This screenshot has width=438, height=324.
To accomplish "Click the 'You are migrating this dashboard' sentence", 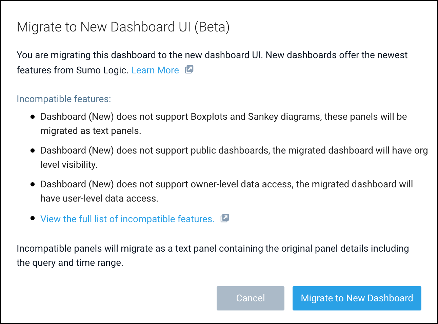I will click(212, 55).
